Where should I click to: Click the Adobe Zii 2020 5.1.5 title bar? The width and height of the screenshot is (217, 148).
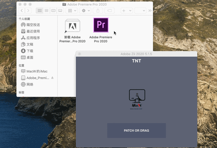(136, 54)
